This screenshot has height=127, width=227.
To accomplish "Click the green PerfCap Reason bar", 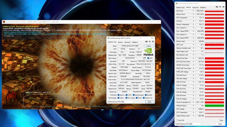I will [214, 106].
